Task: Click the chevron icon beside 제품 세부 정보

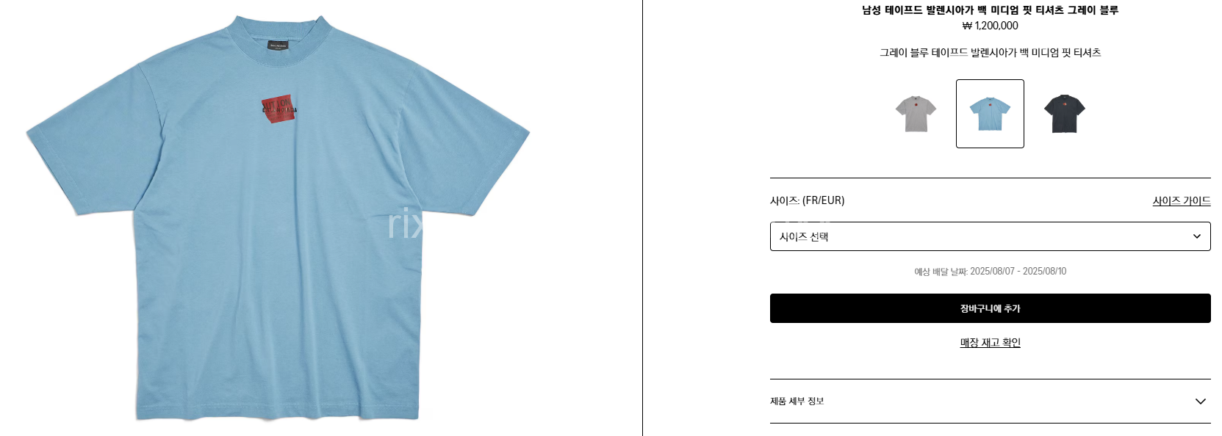Action: [1200, 401]
